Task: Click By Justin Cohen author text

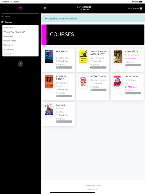Action: (98, 80)
